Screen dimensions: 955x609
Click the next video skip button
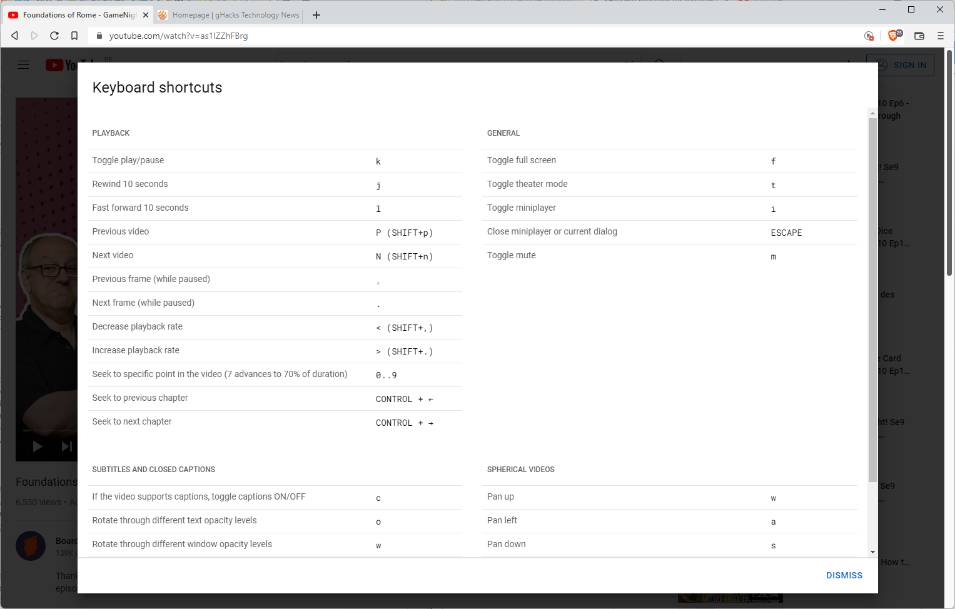point(66,446)
